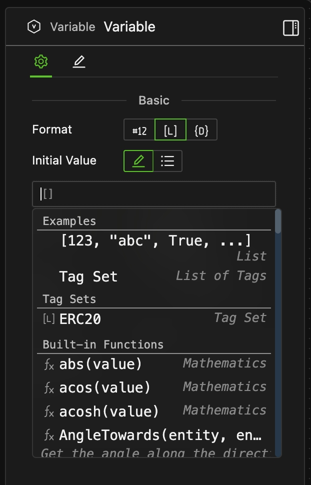The image size is (311, 485).
Task: Select the #12 number format
Action: point(138,130)
